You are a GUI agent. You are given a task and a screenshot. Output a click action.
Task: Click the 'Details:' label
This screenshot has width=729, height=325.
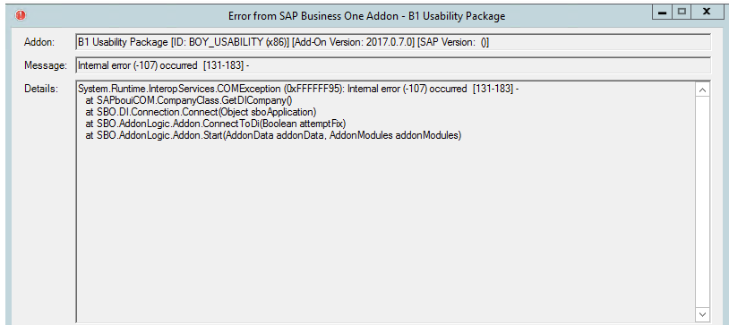click(x=41, y=89)
